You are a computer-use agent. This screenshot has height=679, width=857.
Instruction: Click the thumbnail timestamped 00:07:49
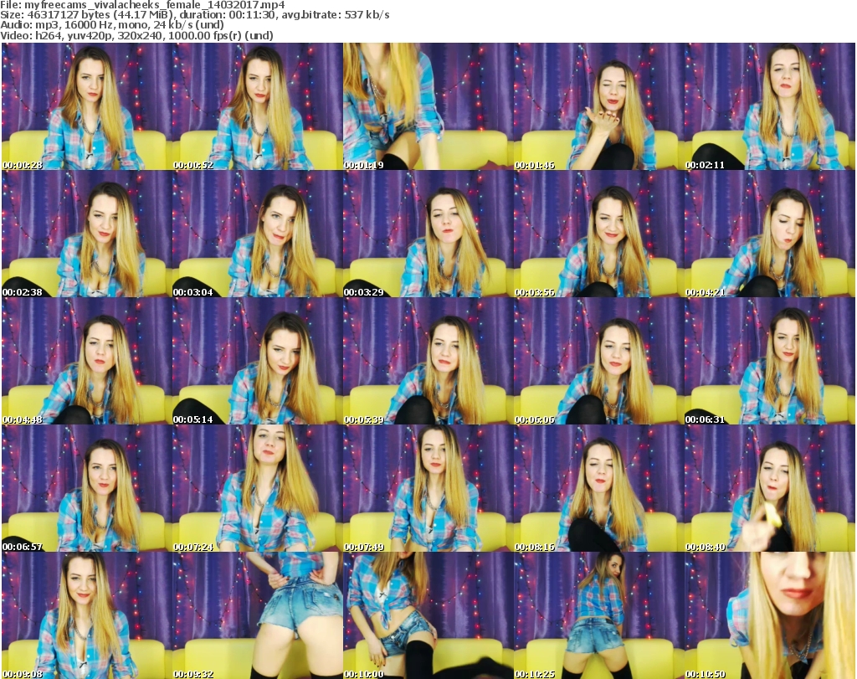coord(428,488)
